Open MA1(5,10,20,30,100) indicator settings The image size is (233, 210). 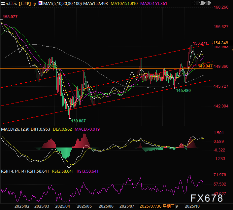point(62,3)
